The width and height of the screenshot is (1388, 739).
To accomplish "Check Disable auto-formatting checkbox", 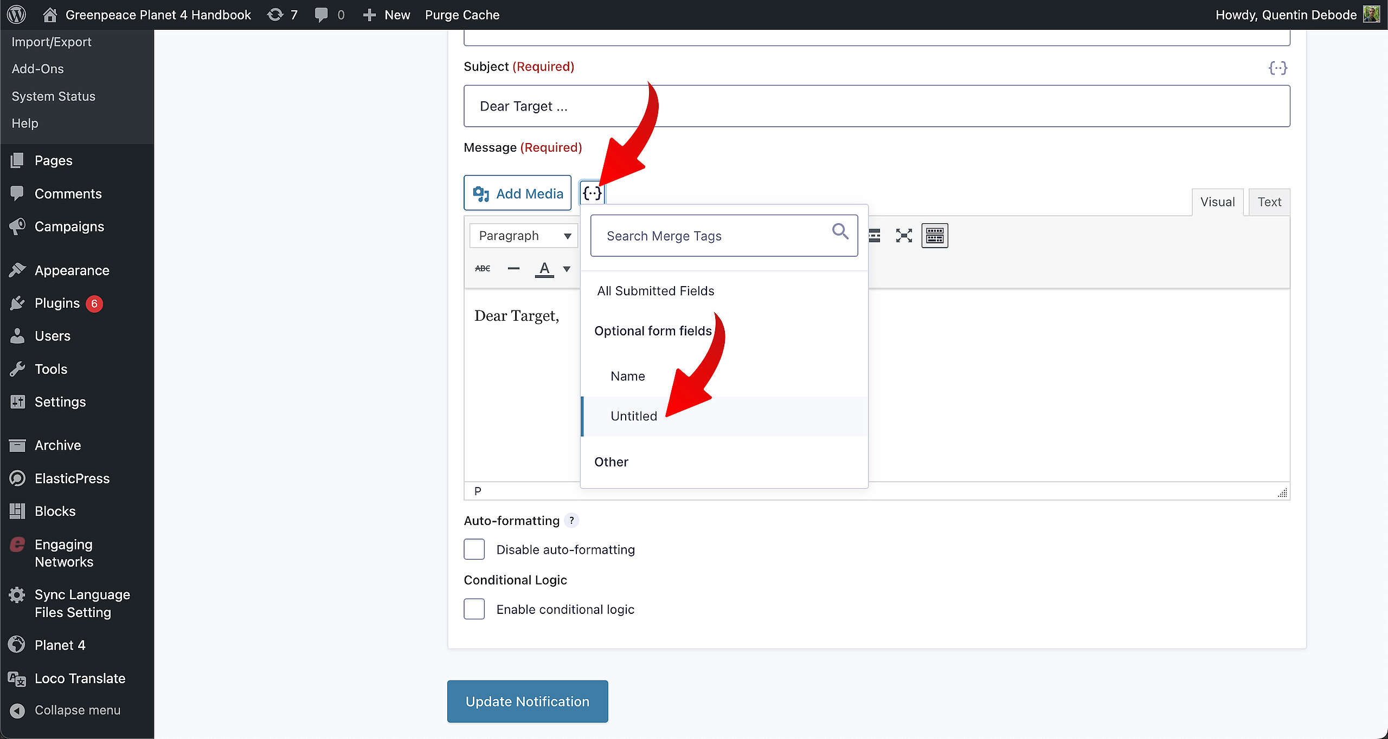I will coord(474,549).
